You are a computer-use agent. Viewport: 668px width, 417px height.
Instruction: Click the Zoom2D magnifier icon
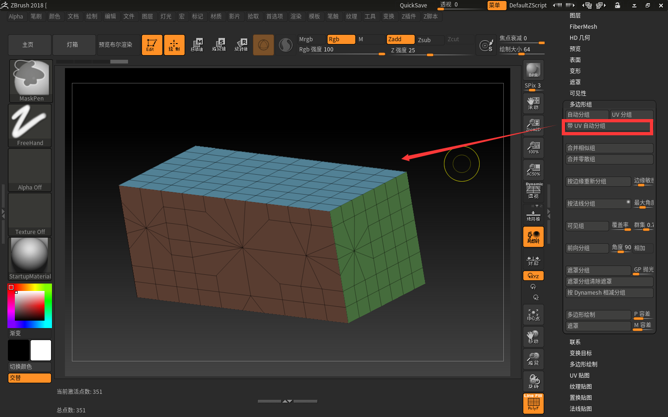(x=533, y=125)
